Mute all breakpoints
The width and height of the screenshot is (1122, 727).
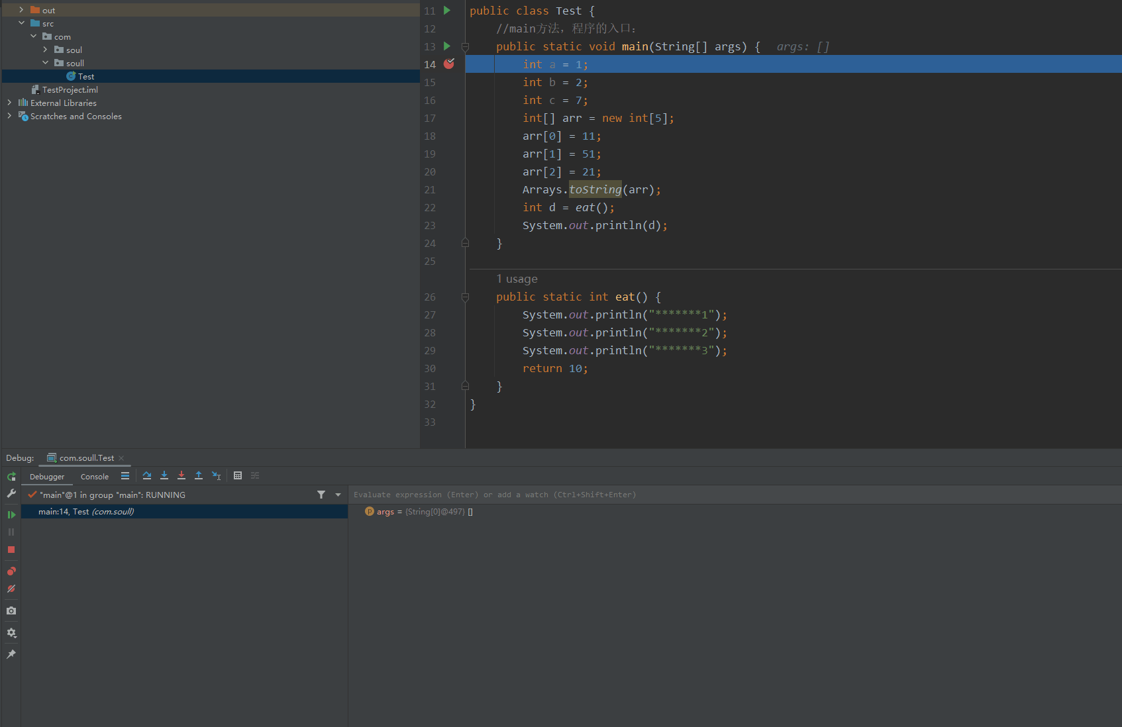pos(11,589)
